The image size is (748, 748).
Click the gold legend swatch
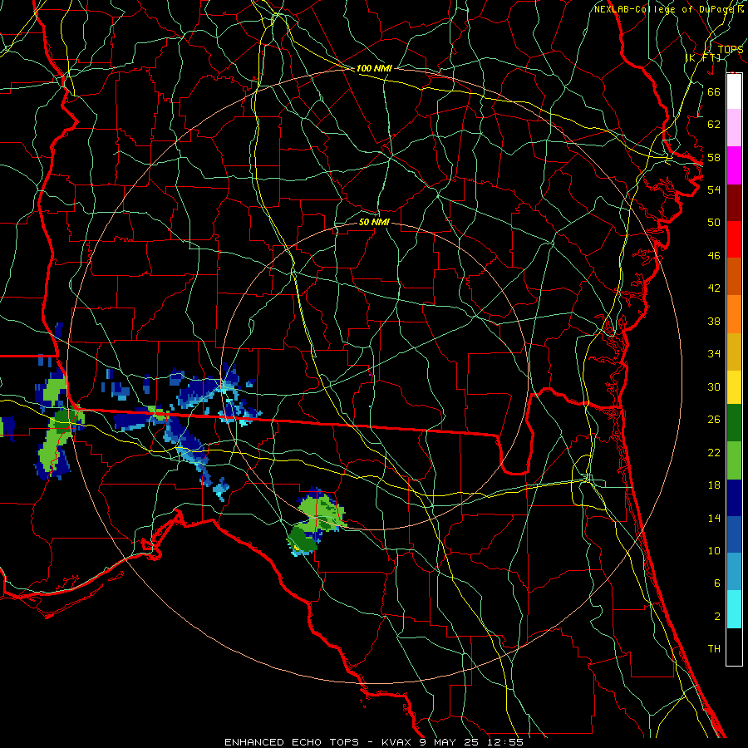pyautogui.click(x=734, y=352)
